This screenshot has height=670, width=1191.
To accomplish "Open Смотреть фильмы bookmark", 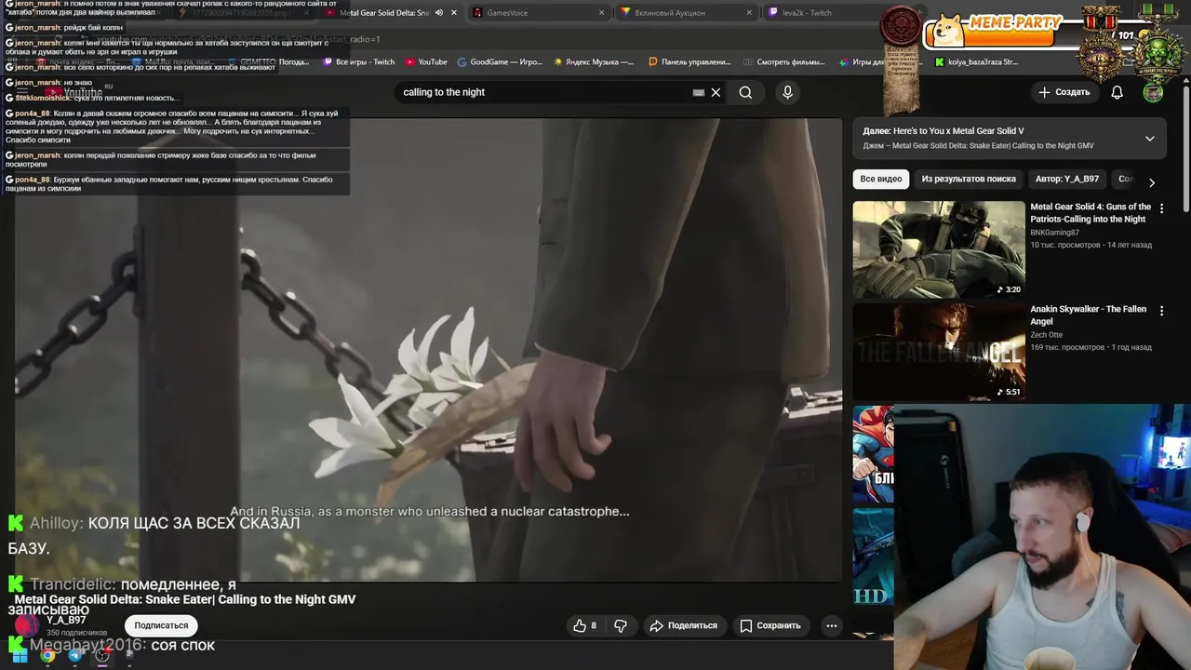I will click(784, 62).
